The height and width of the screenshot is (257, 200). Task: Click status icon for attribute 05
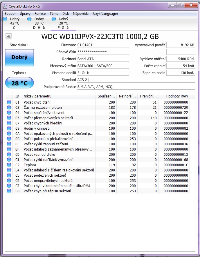9,118
